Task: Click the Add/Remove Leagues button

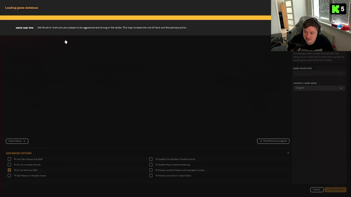Action: click(x=273, y=141)
